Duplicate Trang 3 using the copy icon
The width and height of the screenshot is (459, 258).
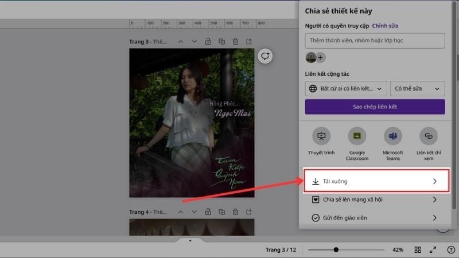222,41
